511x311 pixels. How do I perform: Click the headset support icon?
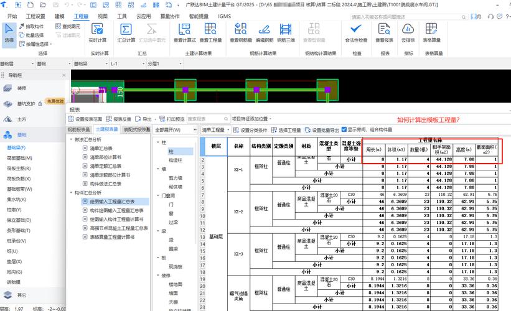[x=491, y=16]
